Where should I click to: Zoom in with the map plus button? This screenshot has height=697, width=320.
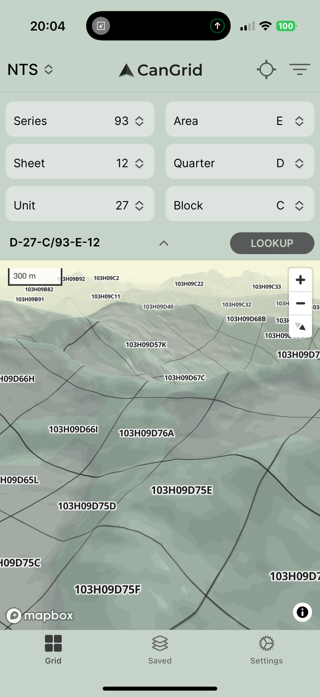[300, 280]
